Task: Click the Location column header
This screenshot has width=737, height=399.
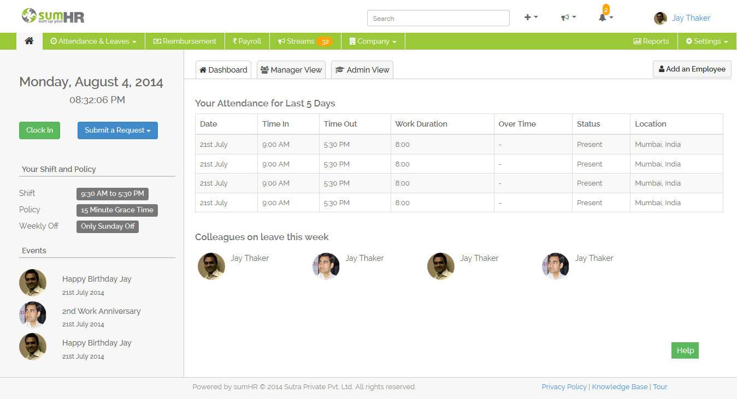Action: [x=676, y=124]
